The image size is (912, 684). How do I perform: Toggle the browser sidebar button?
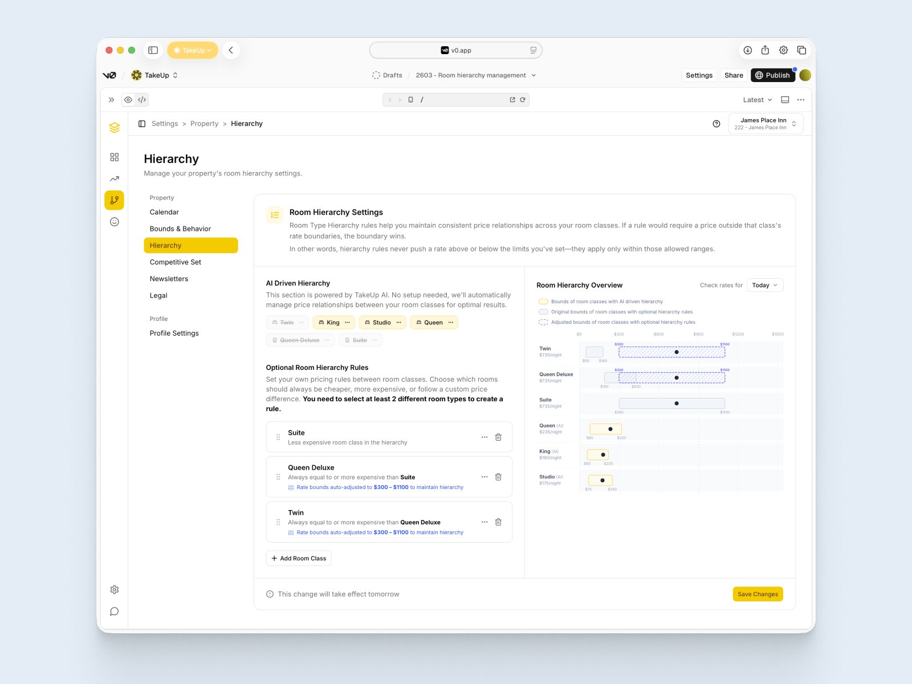pos(153,50)
